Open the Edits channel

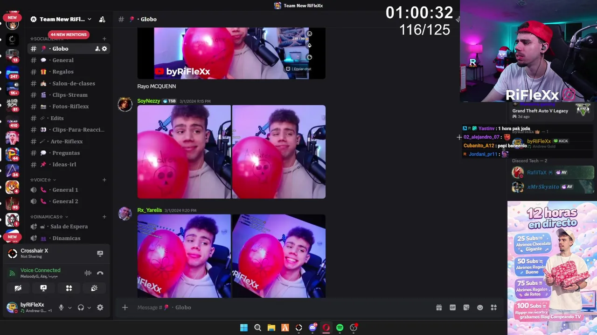tap(69, 118)
